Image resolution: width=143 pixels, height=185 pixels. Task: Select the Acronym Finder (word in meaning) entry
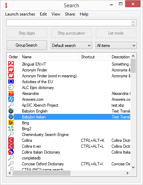pyautogui.click(x=49, y=76)
